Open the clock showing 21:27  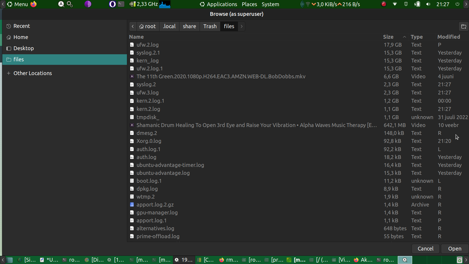coord(443,4)
